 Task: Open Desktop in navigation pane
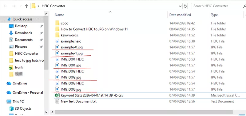pos(21,26)
